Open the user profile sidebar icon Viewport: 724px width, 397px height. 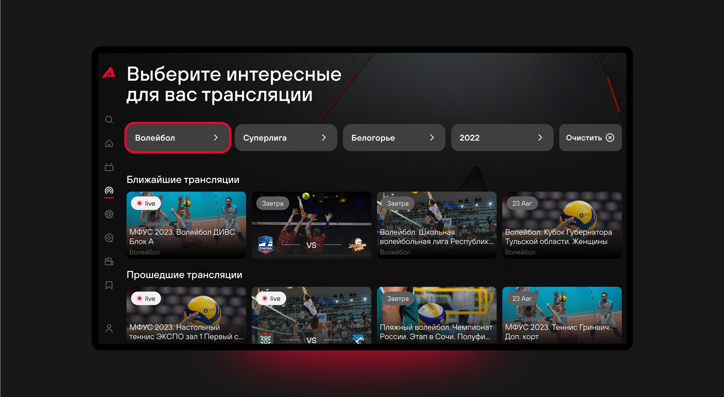pos(109,328)
